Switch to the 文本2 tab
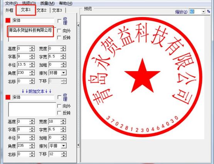214x164 pixels. click(42, 10)
